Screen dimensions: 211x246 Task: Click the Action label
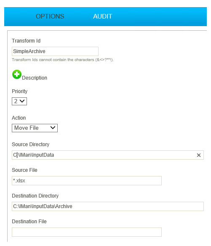(x=19, y=118)
